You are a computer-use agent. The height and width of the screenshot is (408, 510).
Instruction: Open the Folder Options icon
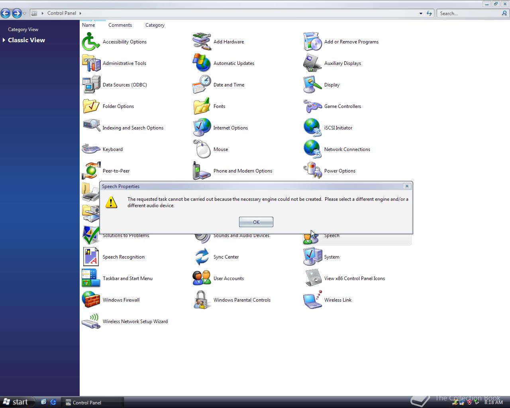91,106
